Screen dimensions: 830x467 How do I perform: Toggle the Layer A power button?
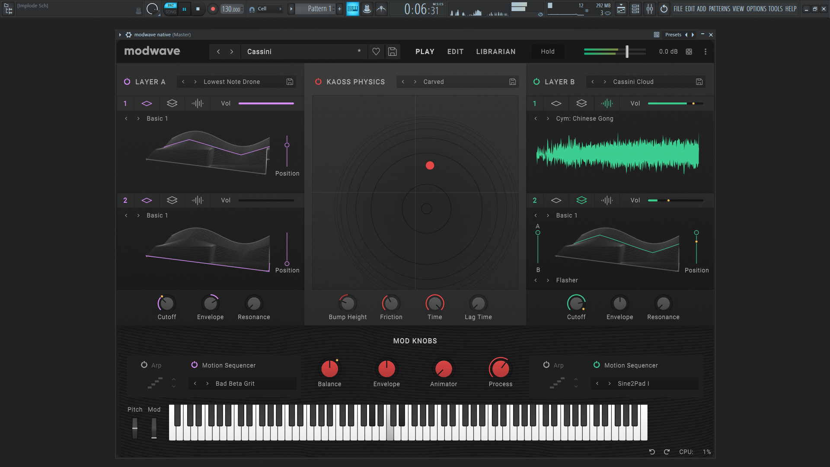coord(127,82)
